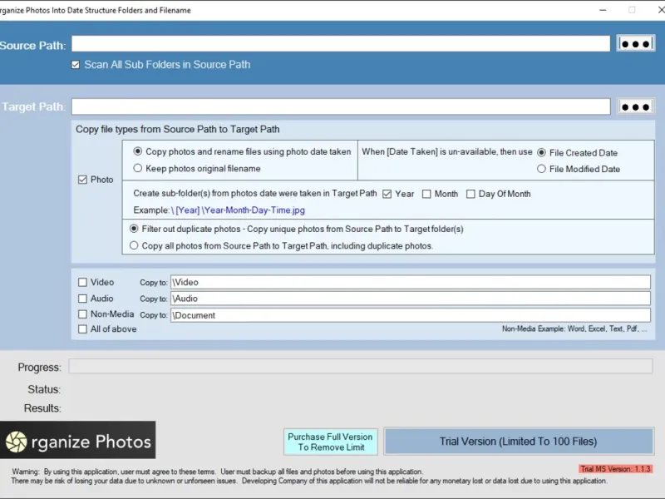
Task: Select Filter out duplicate photos option
Action: pos(134,229)
